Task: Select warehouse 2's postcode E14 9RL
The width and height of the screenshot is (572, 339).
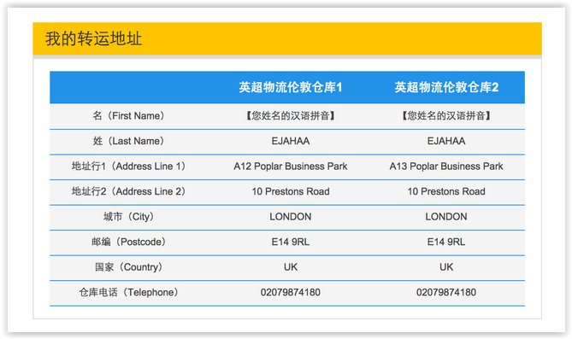Action: (x=446, y=242)
